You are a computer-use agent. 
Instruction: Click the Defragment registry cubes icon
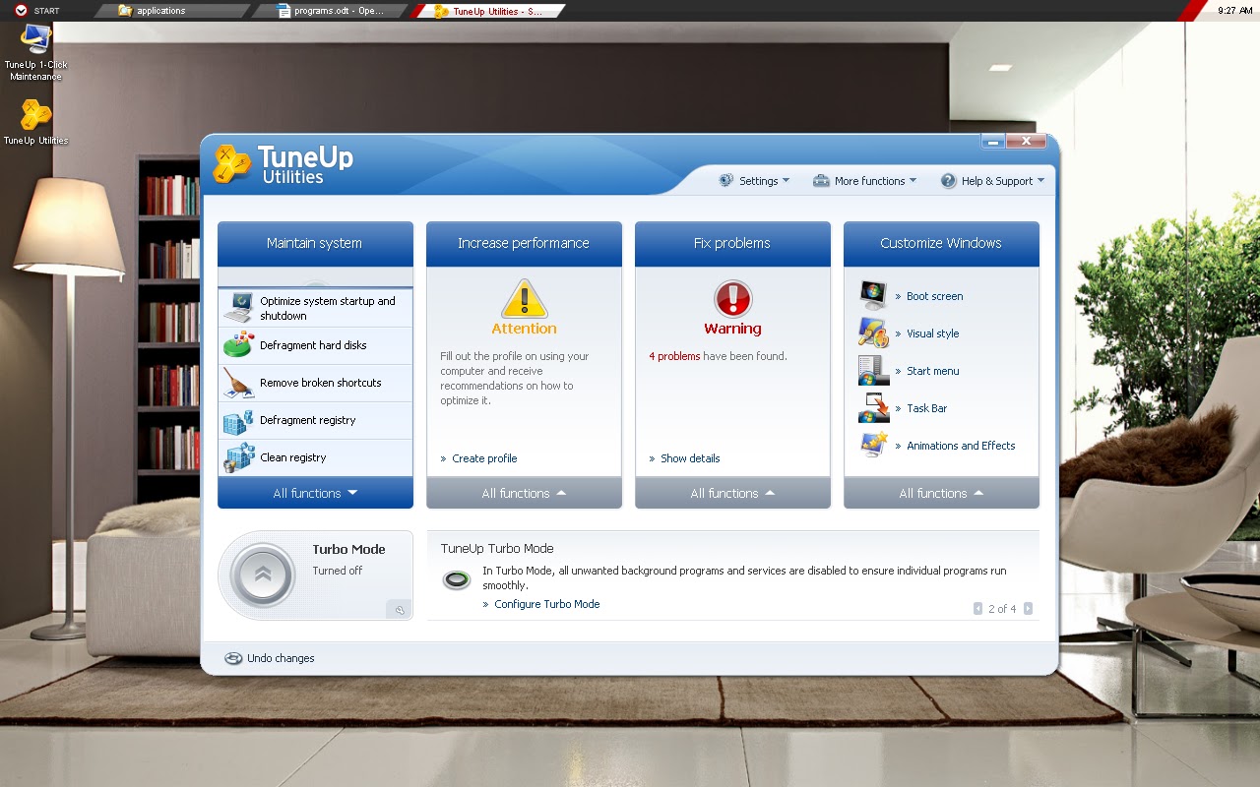pos(239,420)
